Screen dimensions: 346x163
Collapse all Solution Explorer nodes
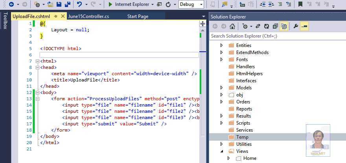275,26
